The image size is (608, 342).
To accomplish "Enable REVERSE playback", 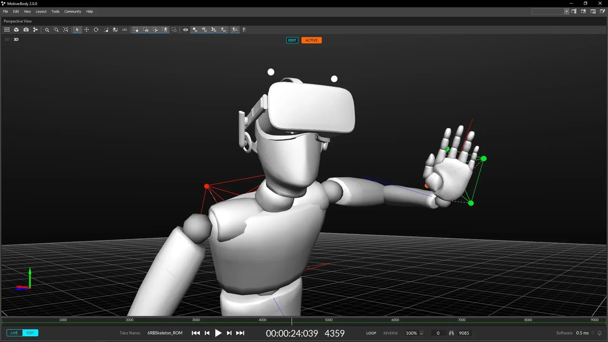I will 390,333.
